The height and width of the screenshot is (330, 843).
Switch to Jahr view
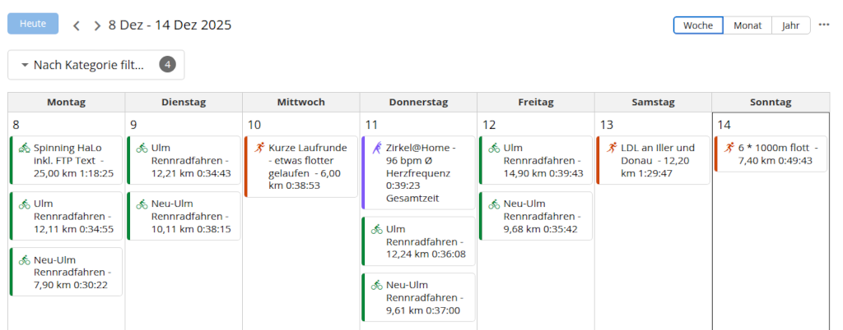pos(791,25)
